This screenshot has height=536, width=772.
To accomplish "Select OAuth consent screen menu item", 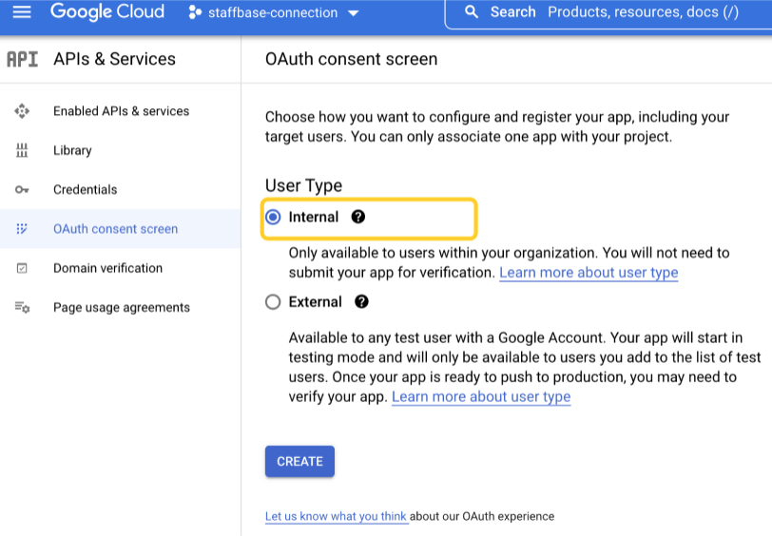I will [121, 229].
